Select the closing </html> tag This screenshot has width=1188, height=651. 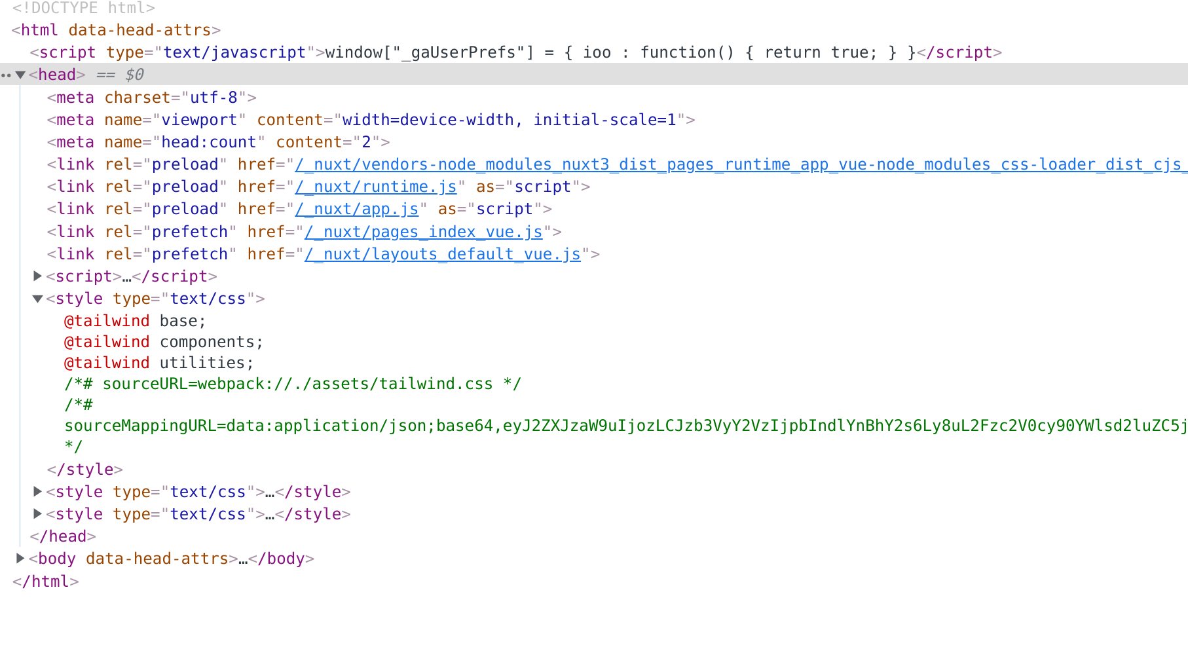[45, 582]
